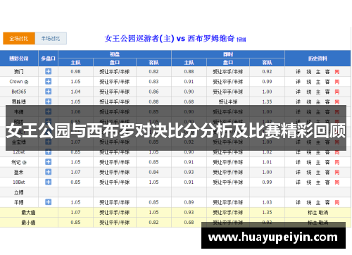Open the 统 link in 利记 row

pos(309,162)
